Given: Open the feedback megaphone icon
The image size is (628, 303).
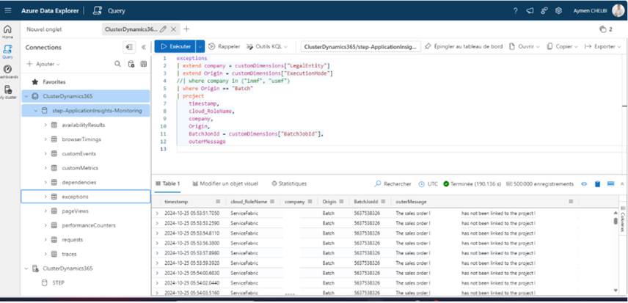Looking at the screenshot, I should tap(530, 11).
